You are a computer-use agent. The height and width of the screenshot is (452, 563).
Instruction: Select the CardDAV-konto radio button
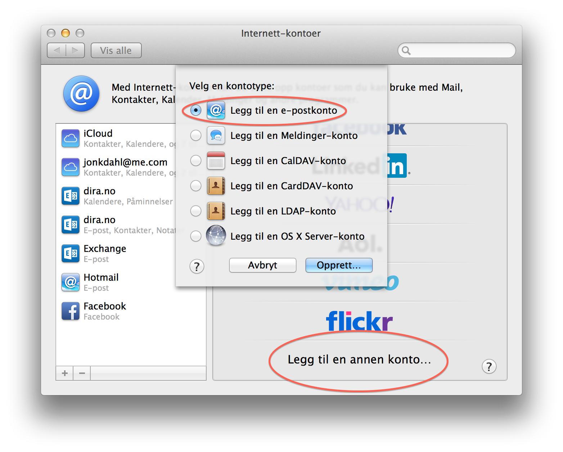click(x=195, y=186)
